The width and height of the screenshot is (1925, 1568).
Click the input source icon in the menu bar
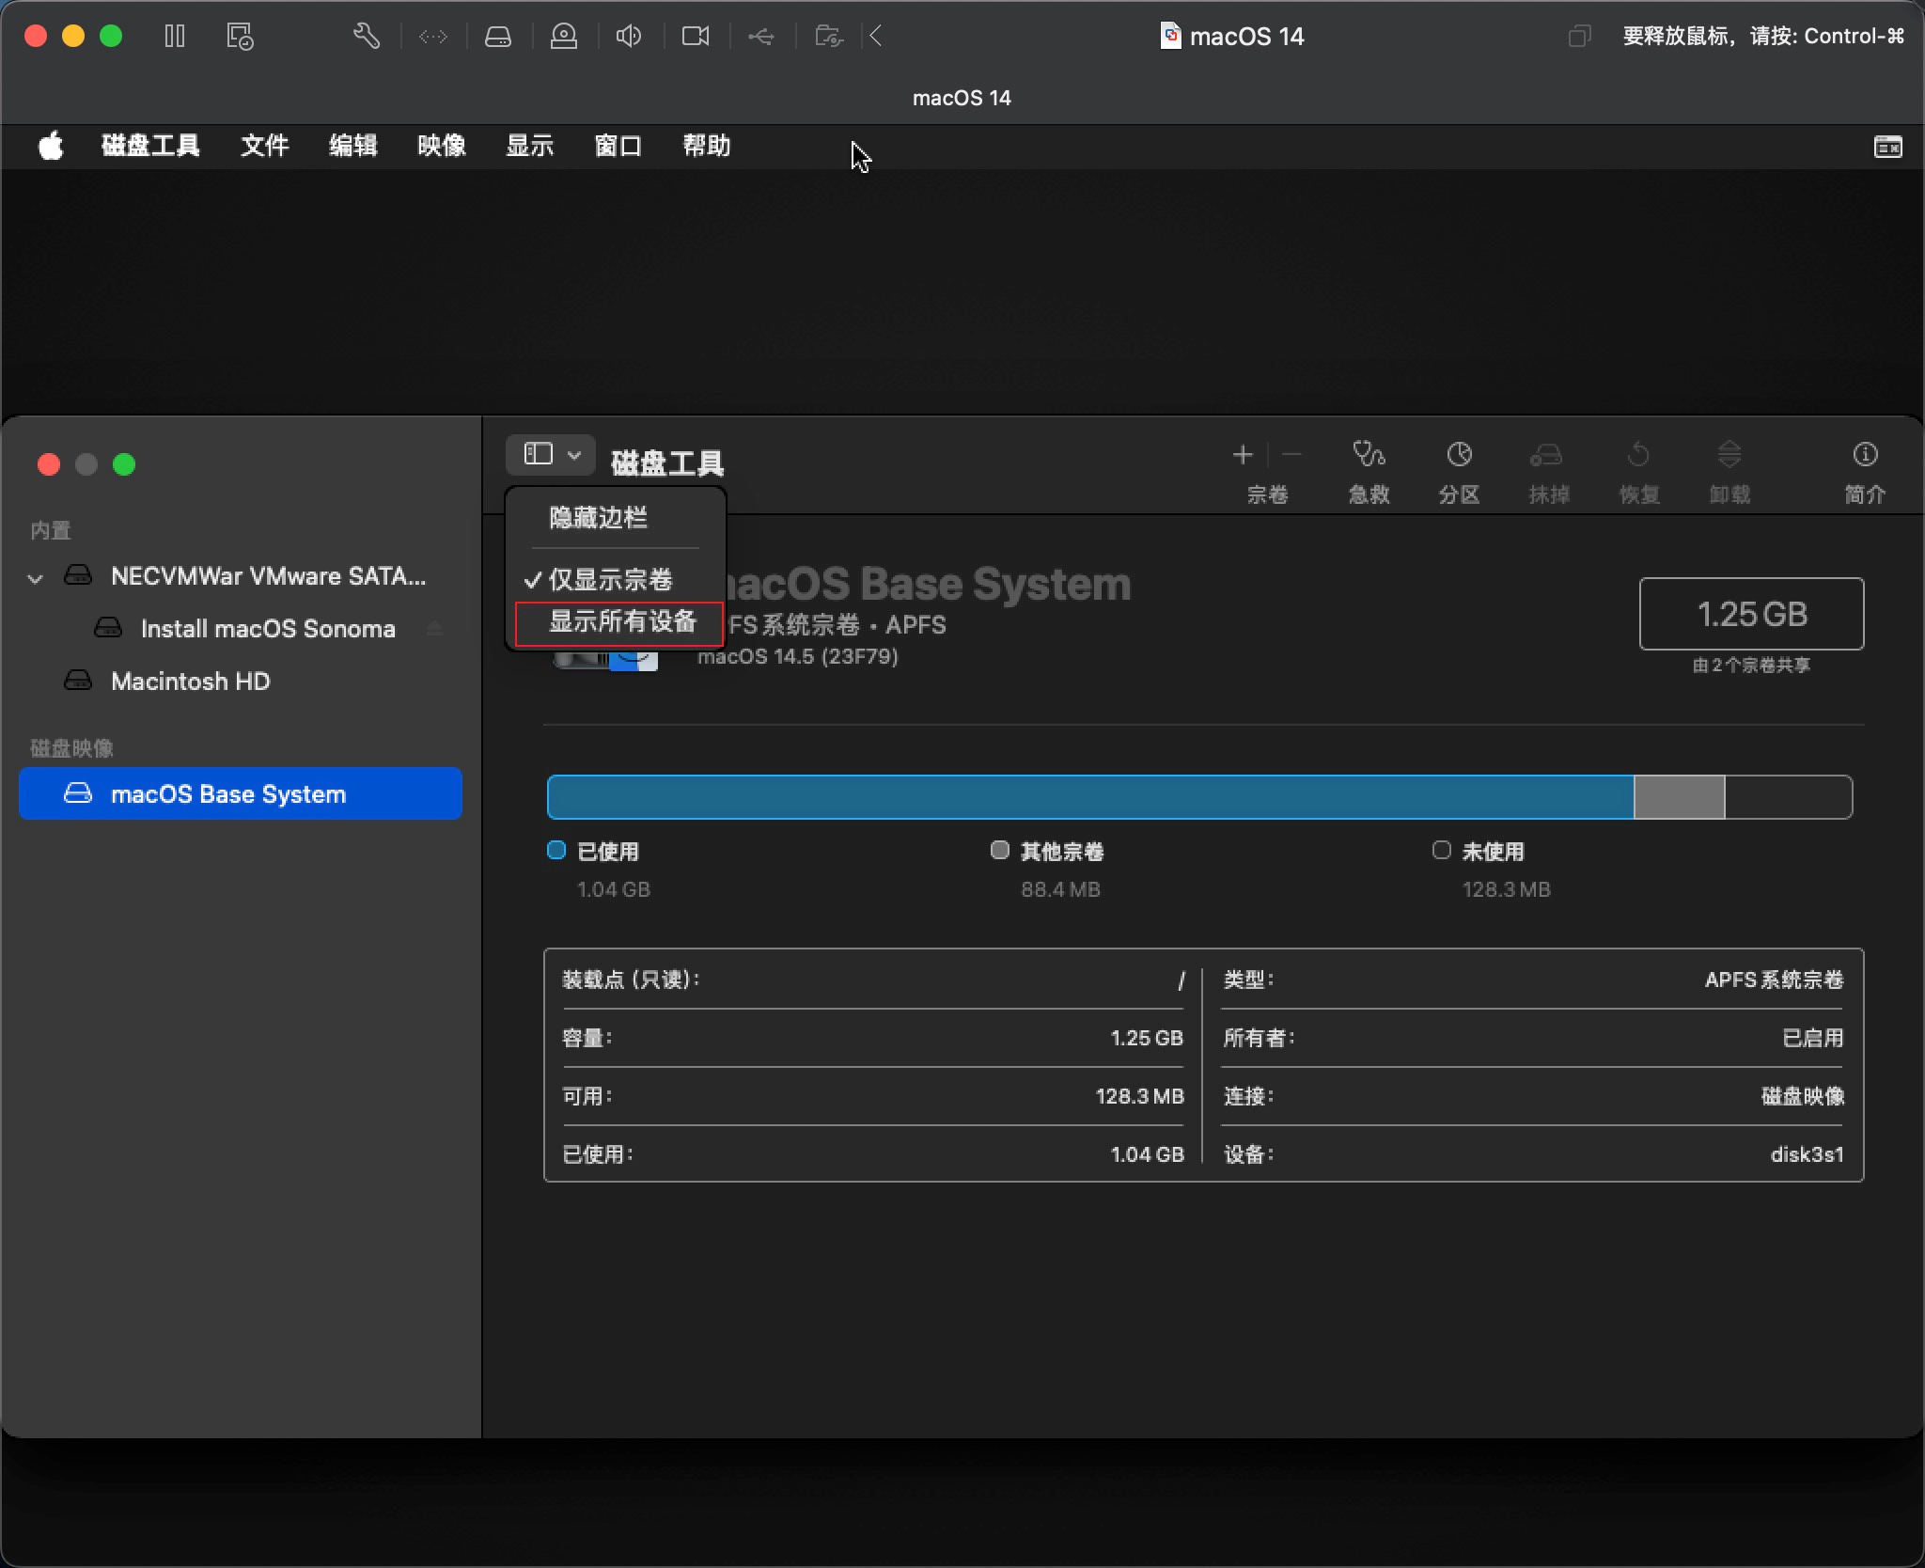coord(1887,147)
